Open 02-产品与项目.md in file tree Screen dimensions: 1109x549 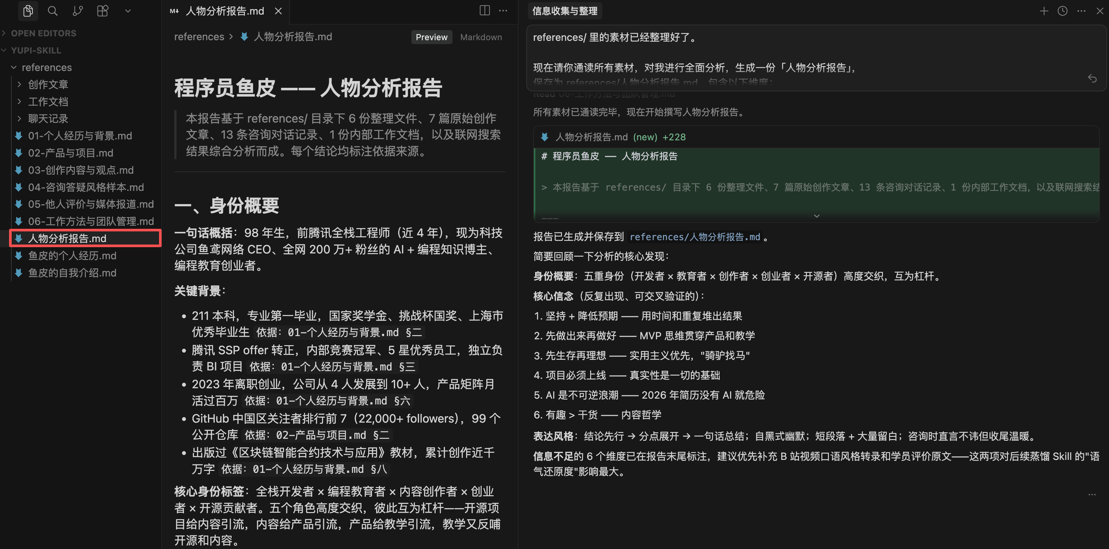pos(71,153)
